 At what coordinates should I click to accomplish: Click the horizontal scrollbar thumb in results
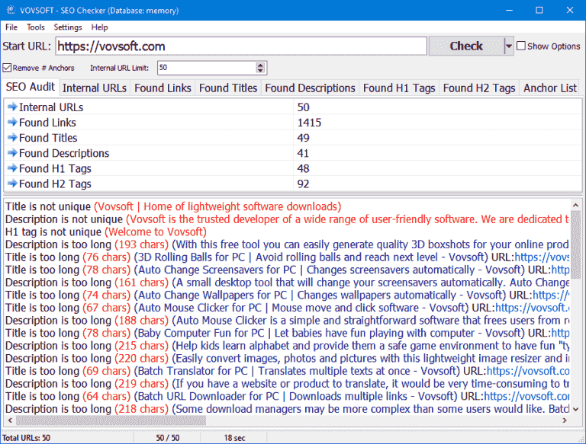111,420
